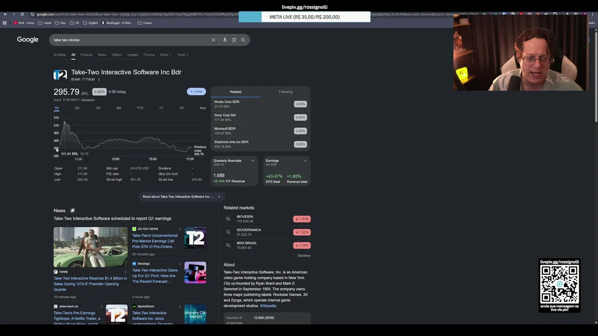This screenshot has height=336, width=598.
Task: Open more options next to BVMF: T1TW34
Action: pyautogui.click(x=99, y=80)
